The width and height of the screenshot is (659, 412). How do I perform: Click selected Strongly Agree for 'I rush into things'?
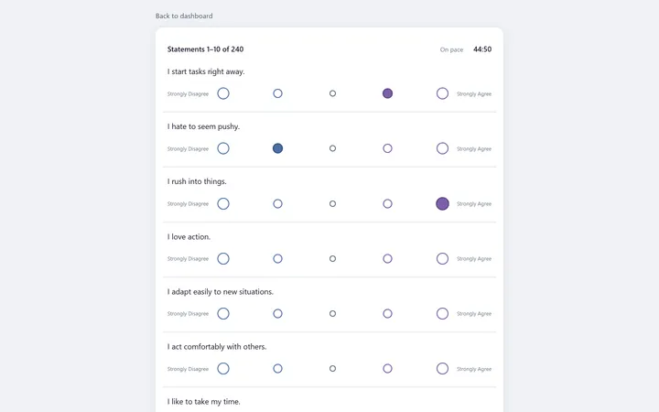[x=442, y=203]
